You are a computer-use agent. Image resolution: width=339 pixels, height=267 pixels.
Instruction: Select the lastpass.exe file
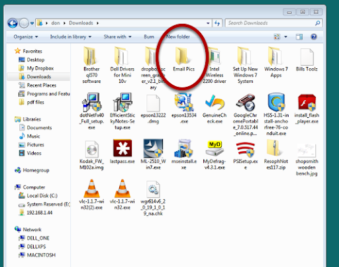tap(122, 152)
